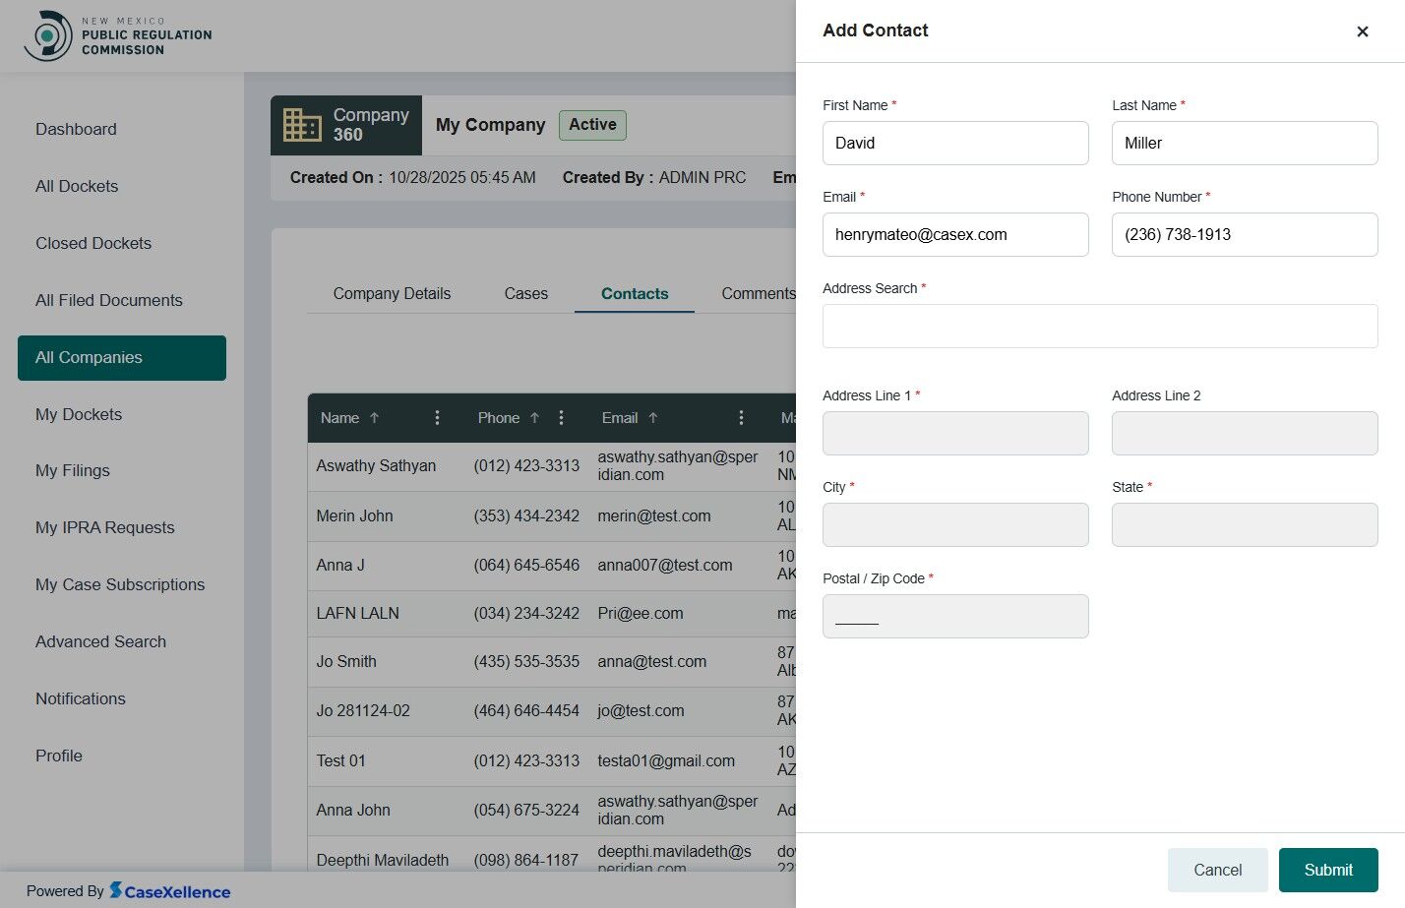1405x908 pixels.
Task: Click the First Name field containing David
Action: [955, 143]
